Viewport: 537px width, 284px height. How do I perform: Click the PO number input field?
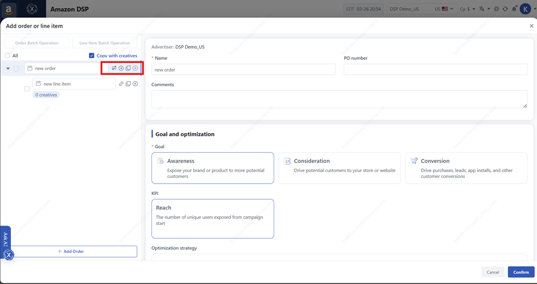(x=435, y=69)
